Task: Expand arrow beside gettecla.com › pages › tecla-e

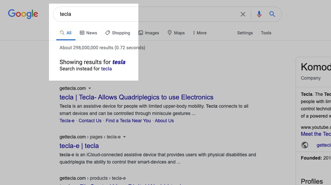Action: (124, 137)
